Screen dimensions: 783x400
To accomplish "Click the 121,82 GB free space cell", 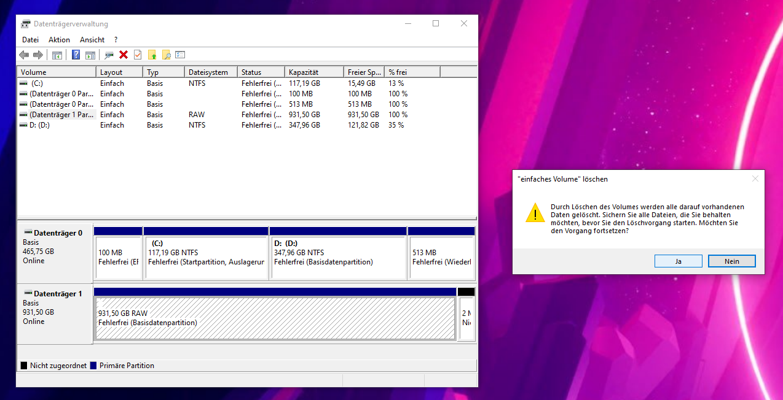I will pyautogui.click(x=363, y=125).
